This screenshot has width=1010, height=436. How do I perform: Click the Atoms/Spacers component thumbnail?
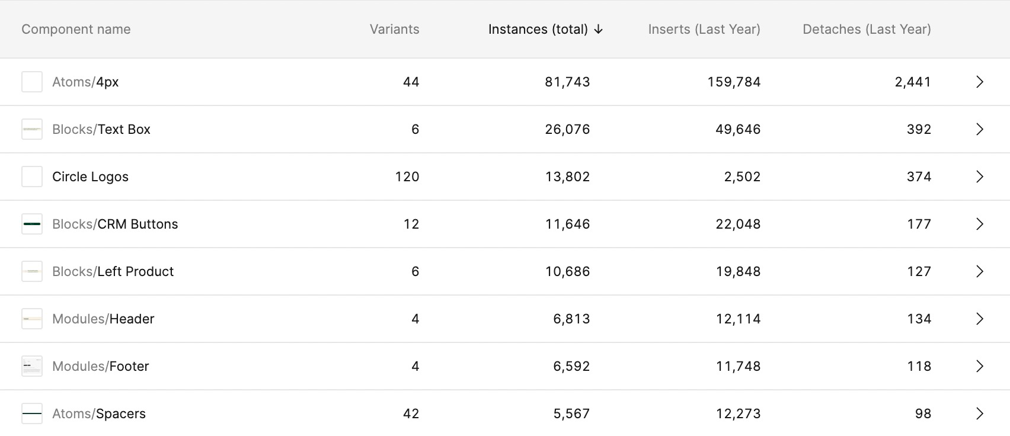pos(32,413)
